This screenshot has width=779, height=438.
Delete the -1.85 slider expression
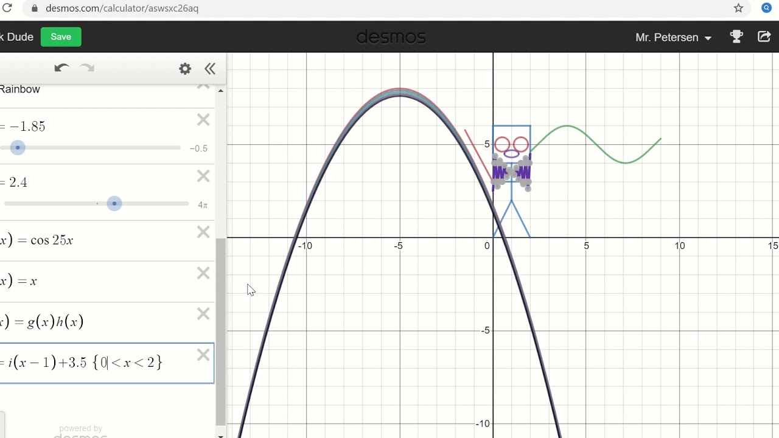pos(203,120)
